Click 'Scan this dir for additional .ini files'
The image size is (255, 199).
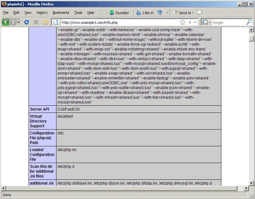pos(42,171)
